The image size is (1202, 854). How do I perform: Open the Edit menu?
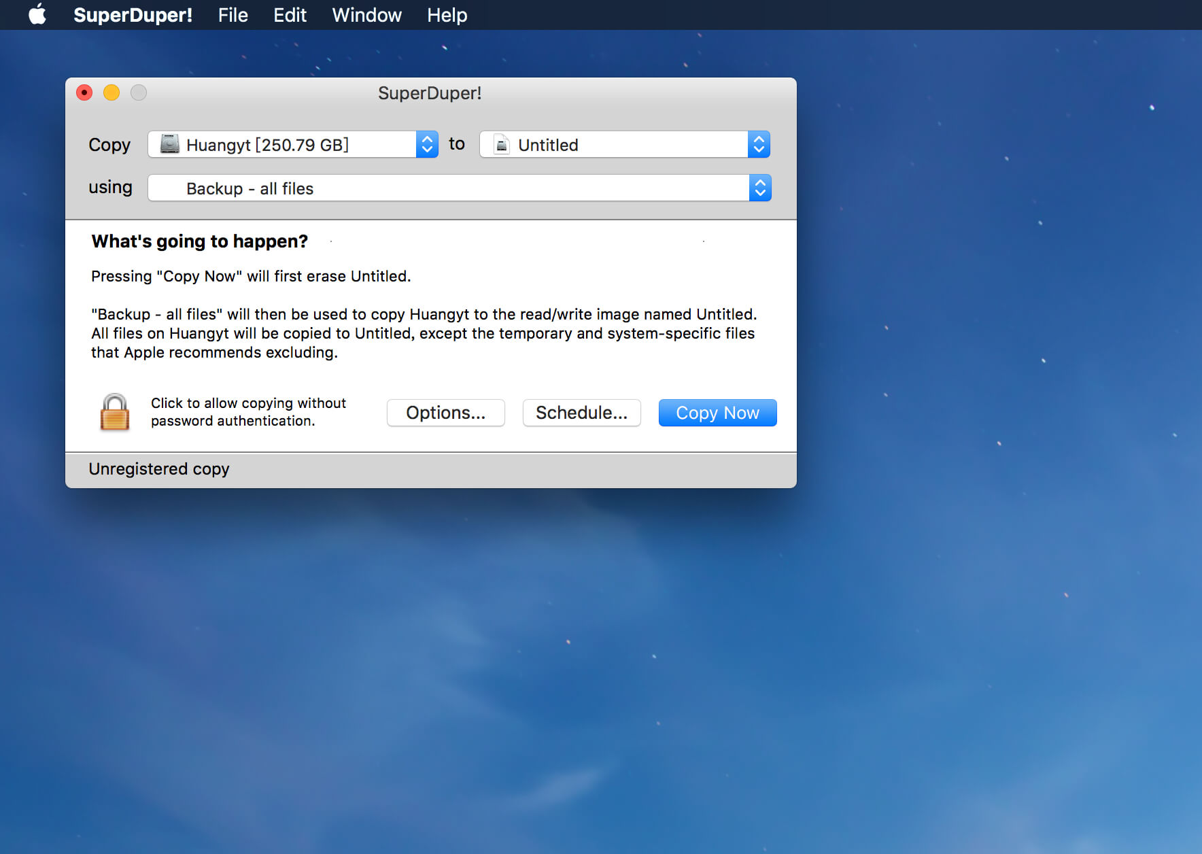click(290, 15)
